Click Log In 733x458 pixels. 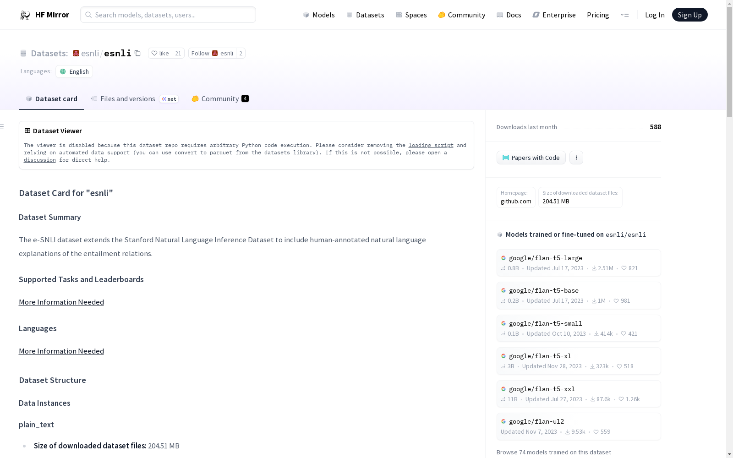tap(655, 15)
